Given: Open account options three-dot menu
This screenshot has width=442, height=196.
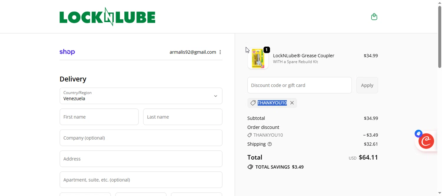Looking at the screenshot, I should pos(220,52).
